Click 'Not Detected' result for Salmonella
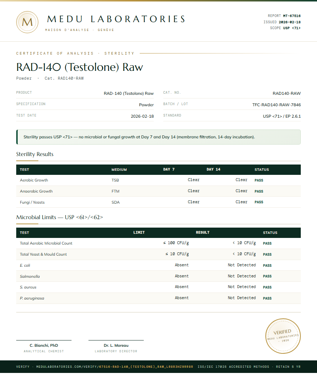 [x=242, y=276]
